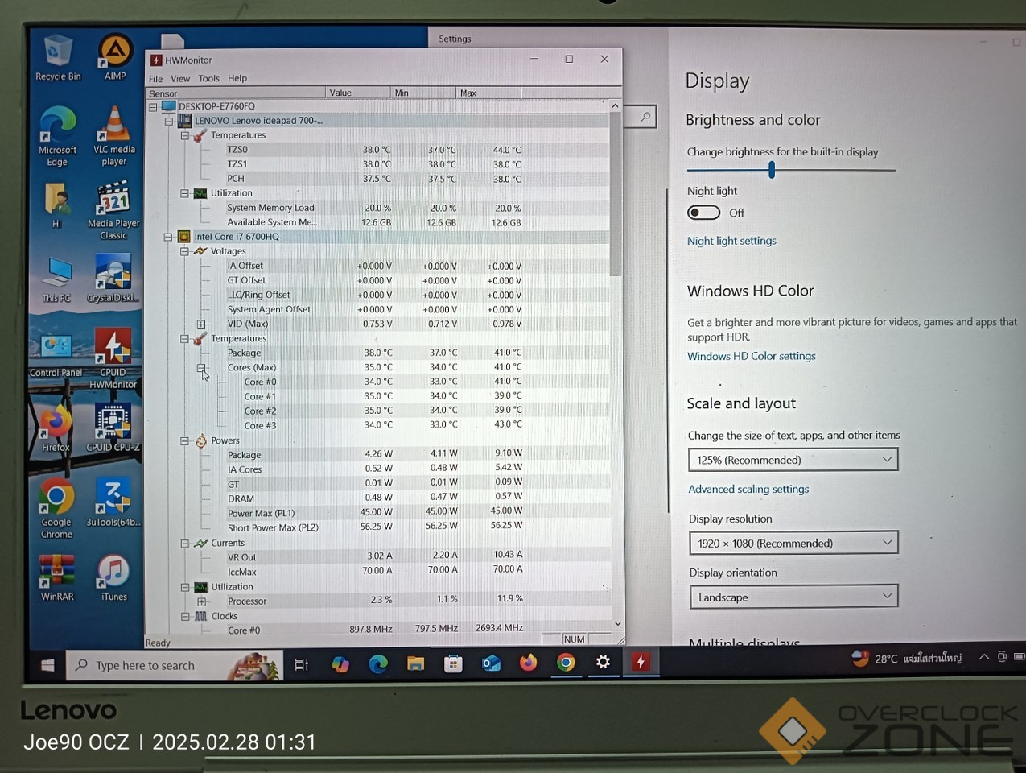
Task: Collapse the Currents group
Action: click(185, 544)
